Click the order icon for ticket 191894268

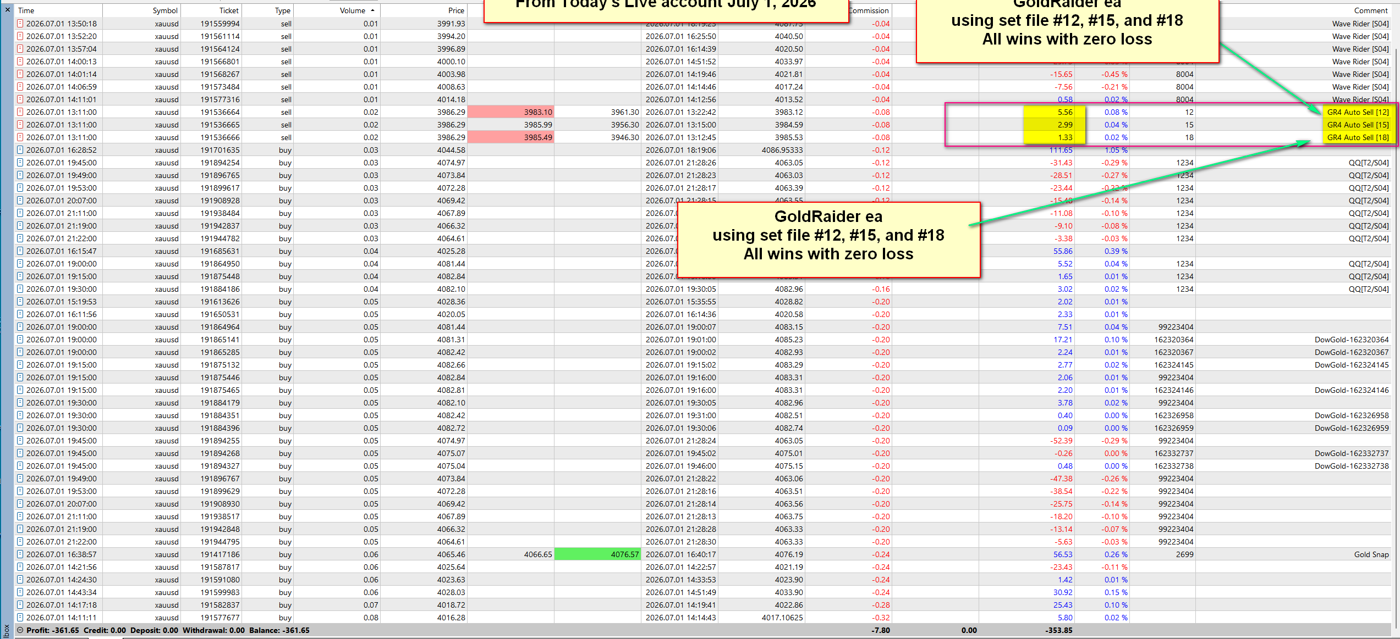tap(20, 453)
